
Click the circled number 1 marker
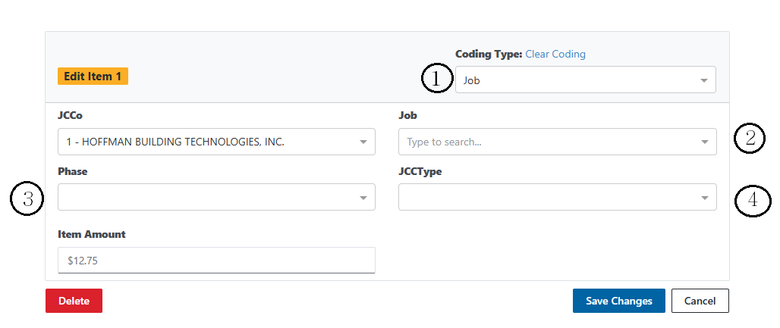pyautogui.click(x=436, y=79)
